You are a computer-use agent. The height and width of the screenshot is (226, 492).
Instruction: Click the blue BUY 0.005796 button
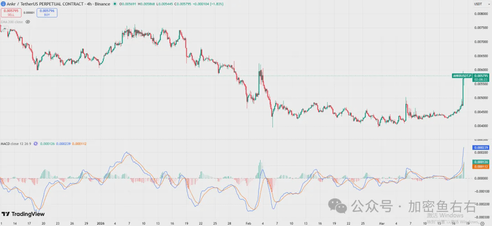tap(47, 13)
